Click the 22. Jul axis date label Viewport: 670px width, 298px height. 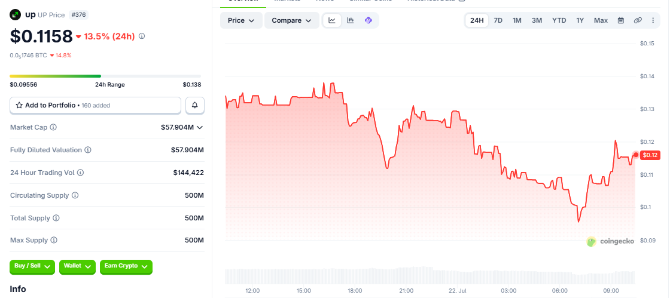457,291
